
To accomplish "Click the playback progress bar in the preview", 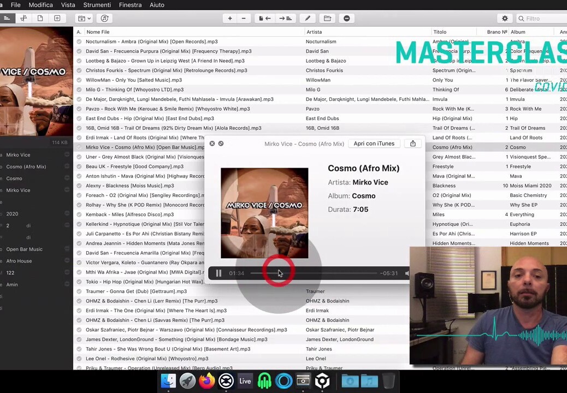I will (x=314, y=273).
